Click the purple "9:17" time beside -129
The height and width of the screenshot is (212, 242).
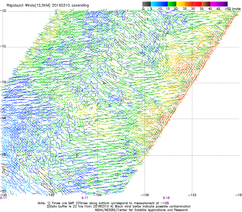[x=85, y=198]
